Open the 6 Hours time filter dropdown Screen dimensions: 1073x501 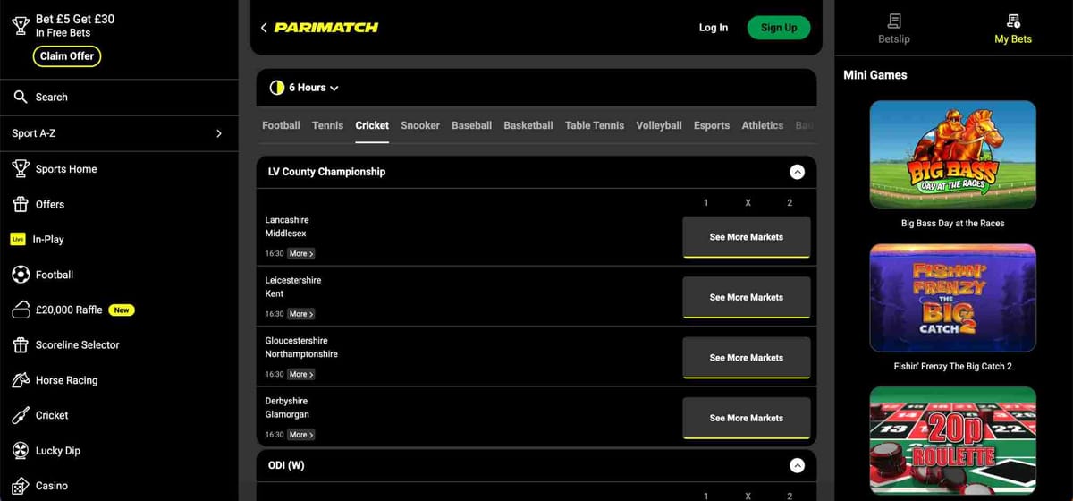pyautogui.click(x=305, y=88)
